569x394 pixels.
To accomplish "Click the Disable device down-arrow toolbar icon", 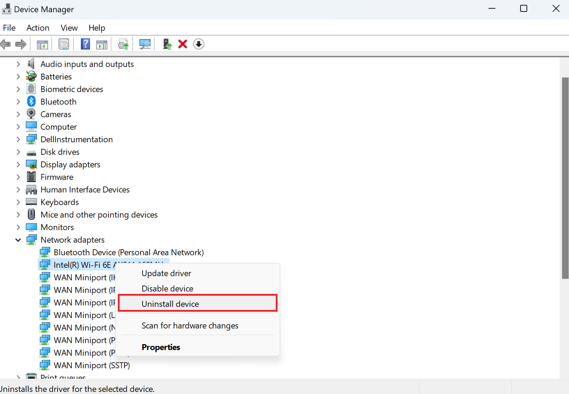I will [x=198, y=44].
